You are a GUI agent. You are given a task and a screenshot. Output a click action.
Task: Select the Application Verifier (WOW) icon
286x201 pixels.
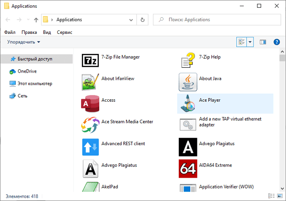(x=188, y=188)
